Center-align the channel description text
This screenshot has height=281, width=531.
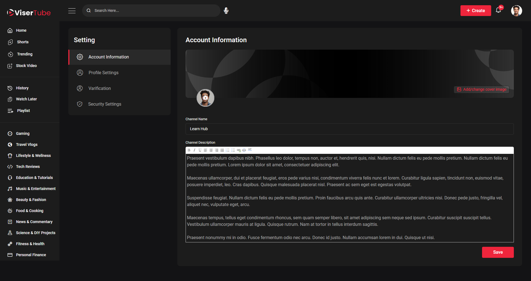[211, 150]
